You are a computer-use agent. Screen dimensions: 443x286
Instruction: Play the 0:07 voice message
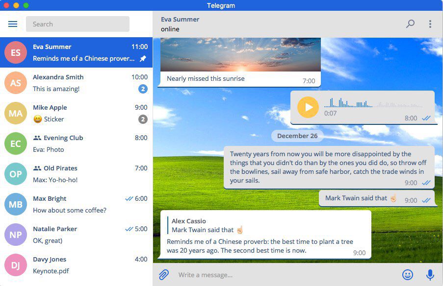[308, 107]
